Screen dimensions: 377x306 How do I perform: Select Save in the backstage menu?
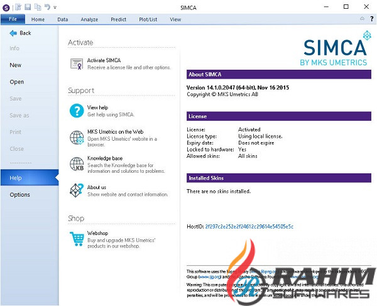[16, 99]
